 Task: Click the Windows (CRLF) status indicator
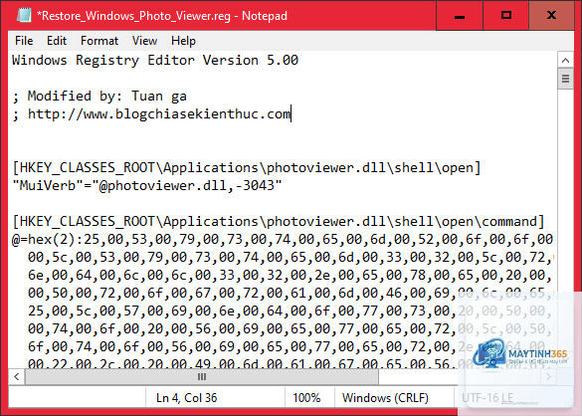(385, 398)
